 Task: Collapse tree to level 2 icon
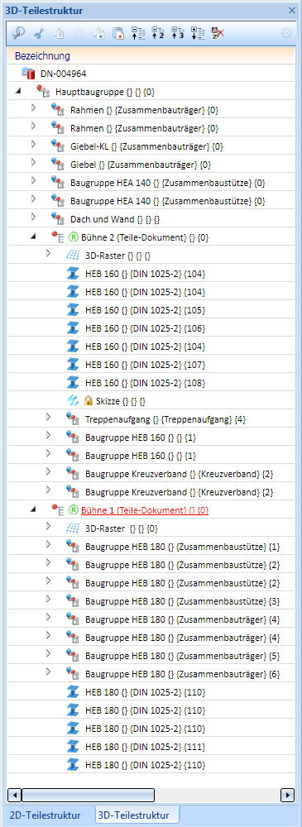click(x=157, y=34)
